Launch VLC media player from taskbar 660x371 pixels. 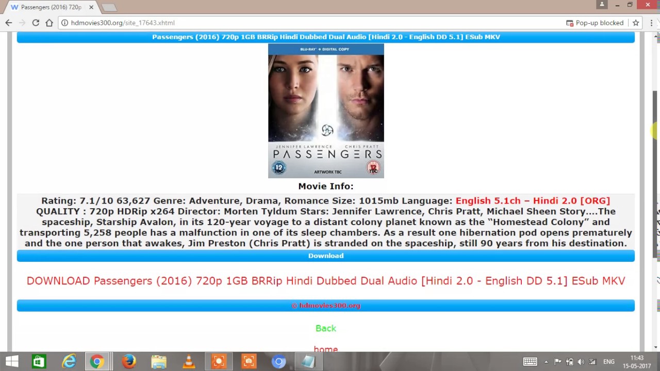[x=189, y=361]
